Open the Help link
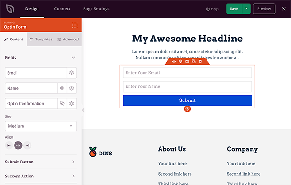This screenshot has height=185, width=291. 212,9
